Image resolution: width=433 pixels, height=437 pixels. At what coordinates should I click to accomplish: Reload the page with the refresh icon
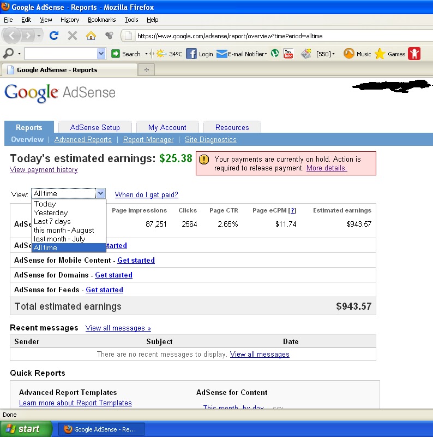(x=53, y=36)
